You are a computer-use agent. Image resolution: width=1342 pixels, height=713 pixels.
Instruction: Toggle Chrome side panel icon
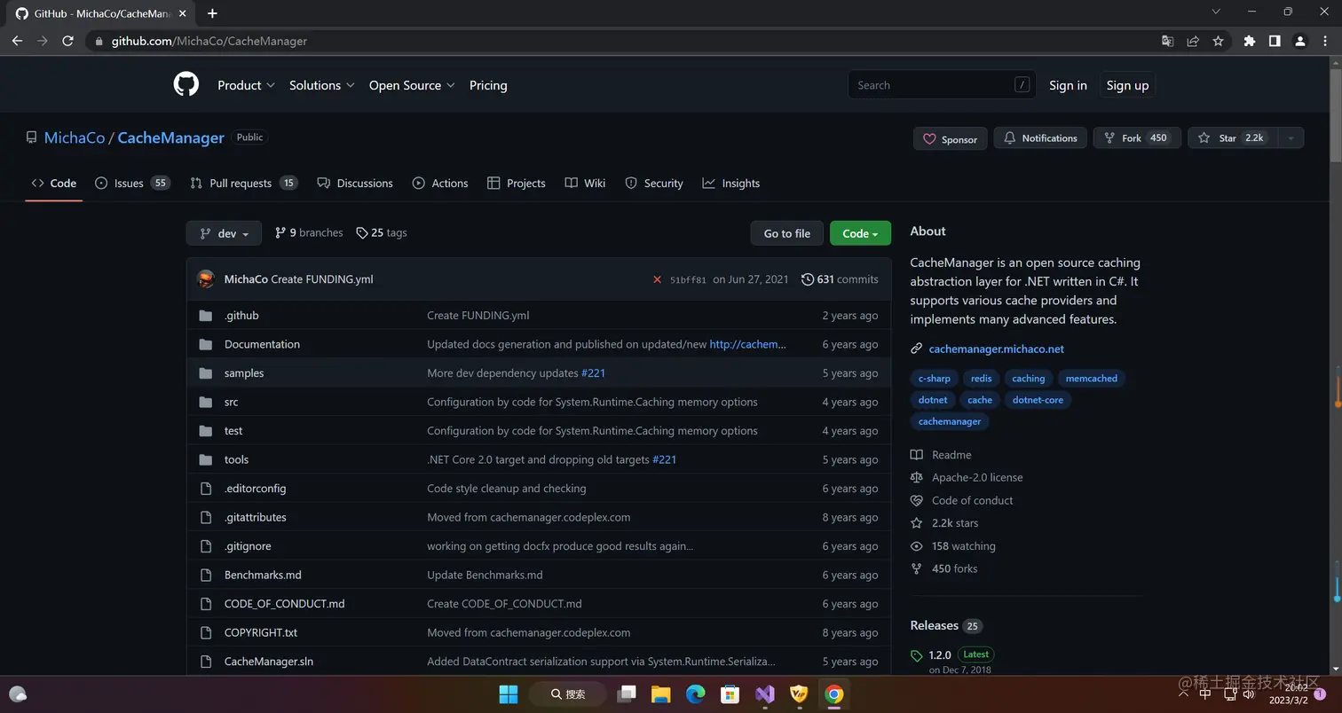point(1275,41)
